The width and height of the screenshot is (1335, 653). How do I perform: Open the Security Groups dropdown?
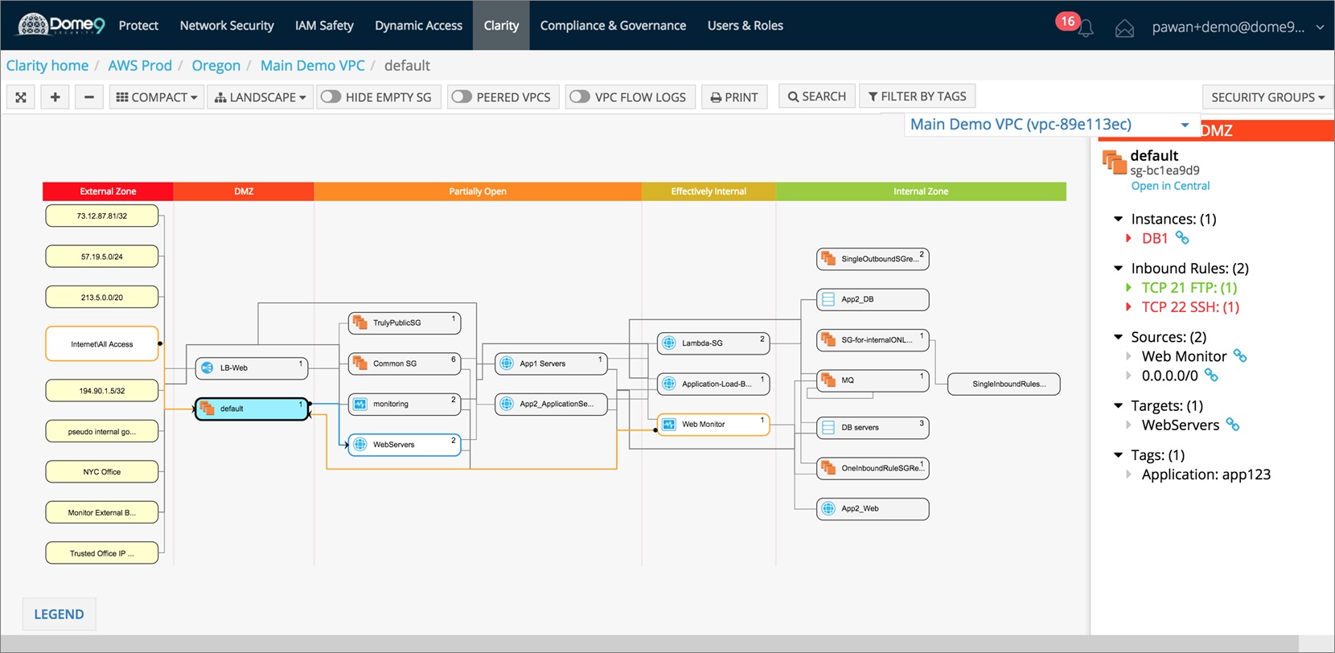pyautogui.click(x=1267, y=97)
